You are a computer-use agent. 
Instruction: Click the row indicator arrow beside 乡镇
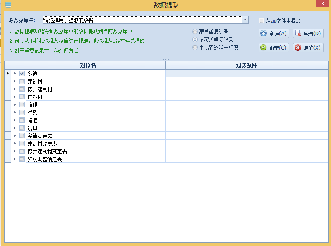coord(8,74)
